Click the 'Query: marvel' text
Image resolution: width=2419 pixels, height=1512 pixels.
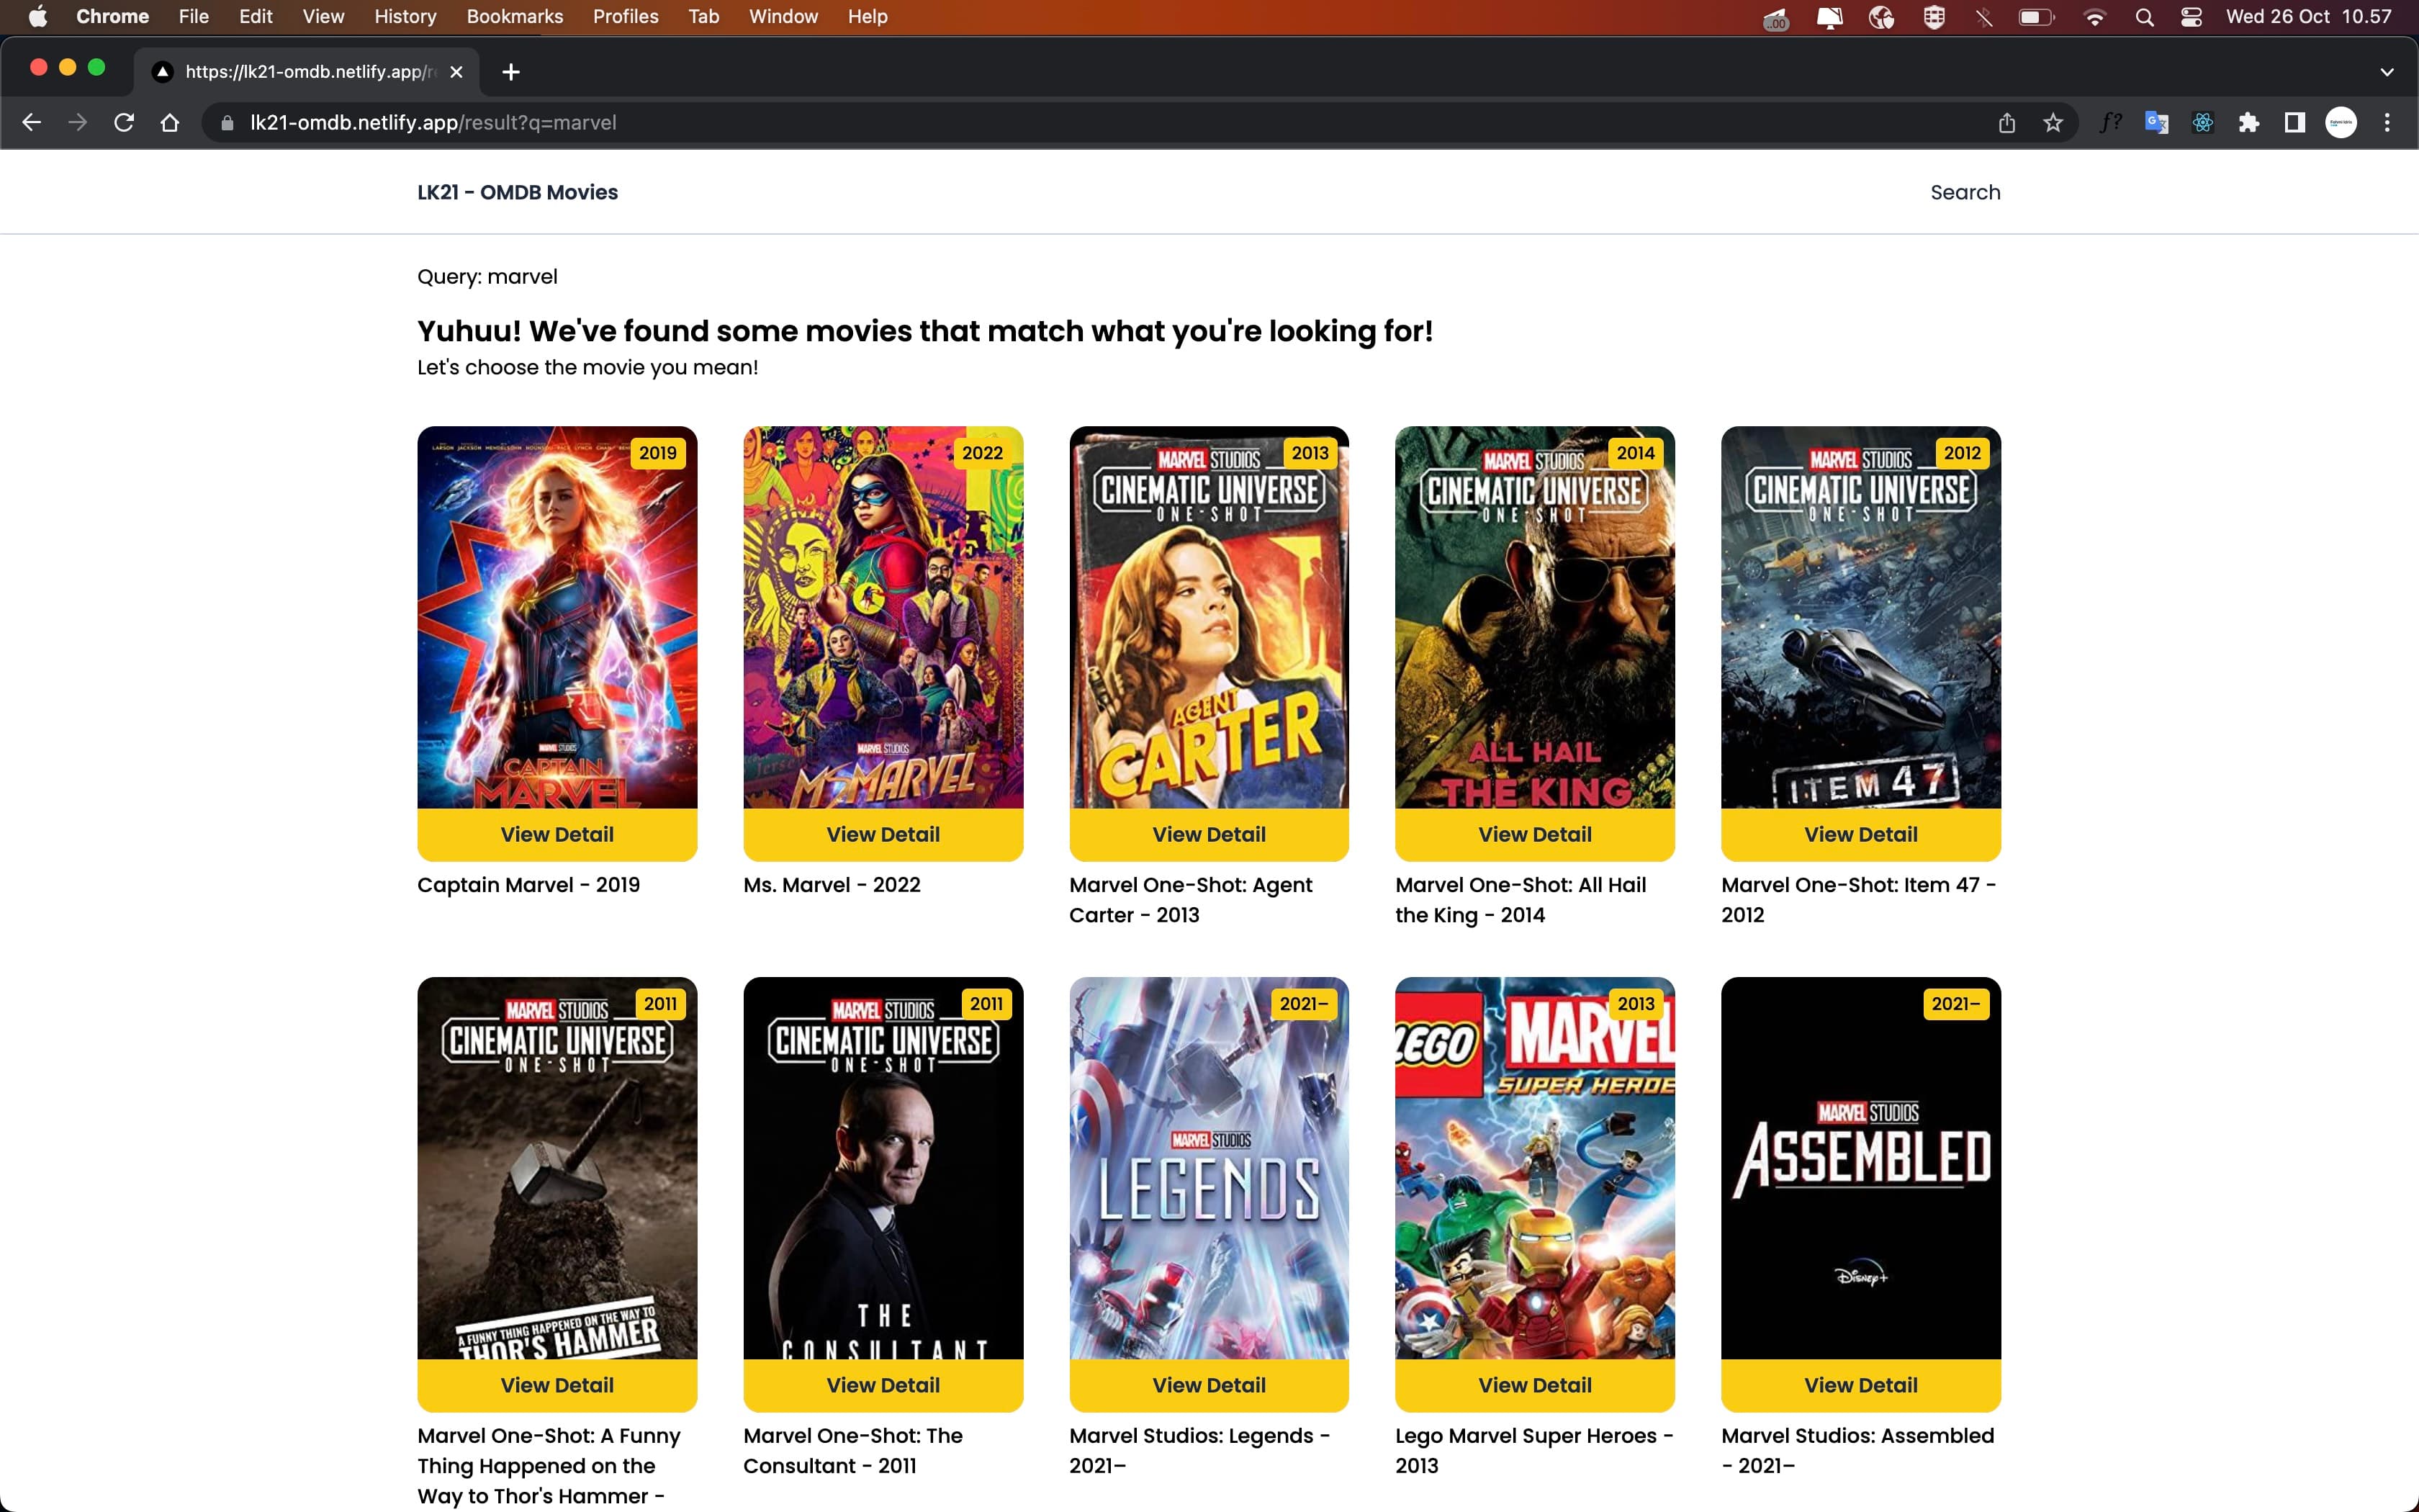coord(487,277)
